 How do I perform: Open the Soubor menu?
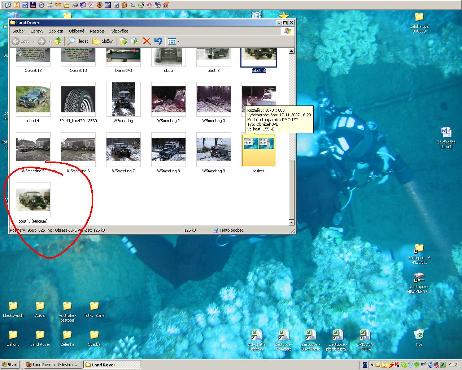(19, 31)
